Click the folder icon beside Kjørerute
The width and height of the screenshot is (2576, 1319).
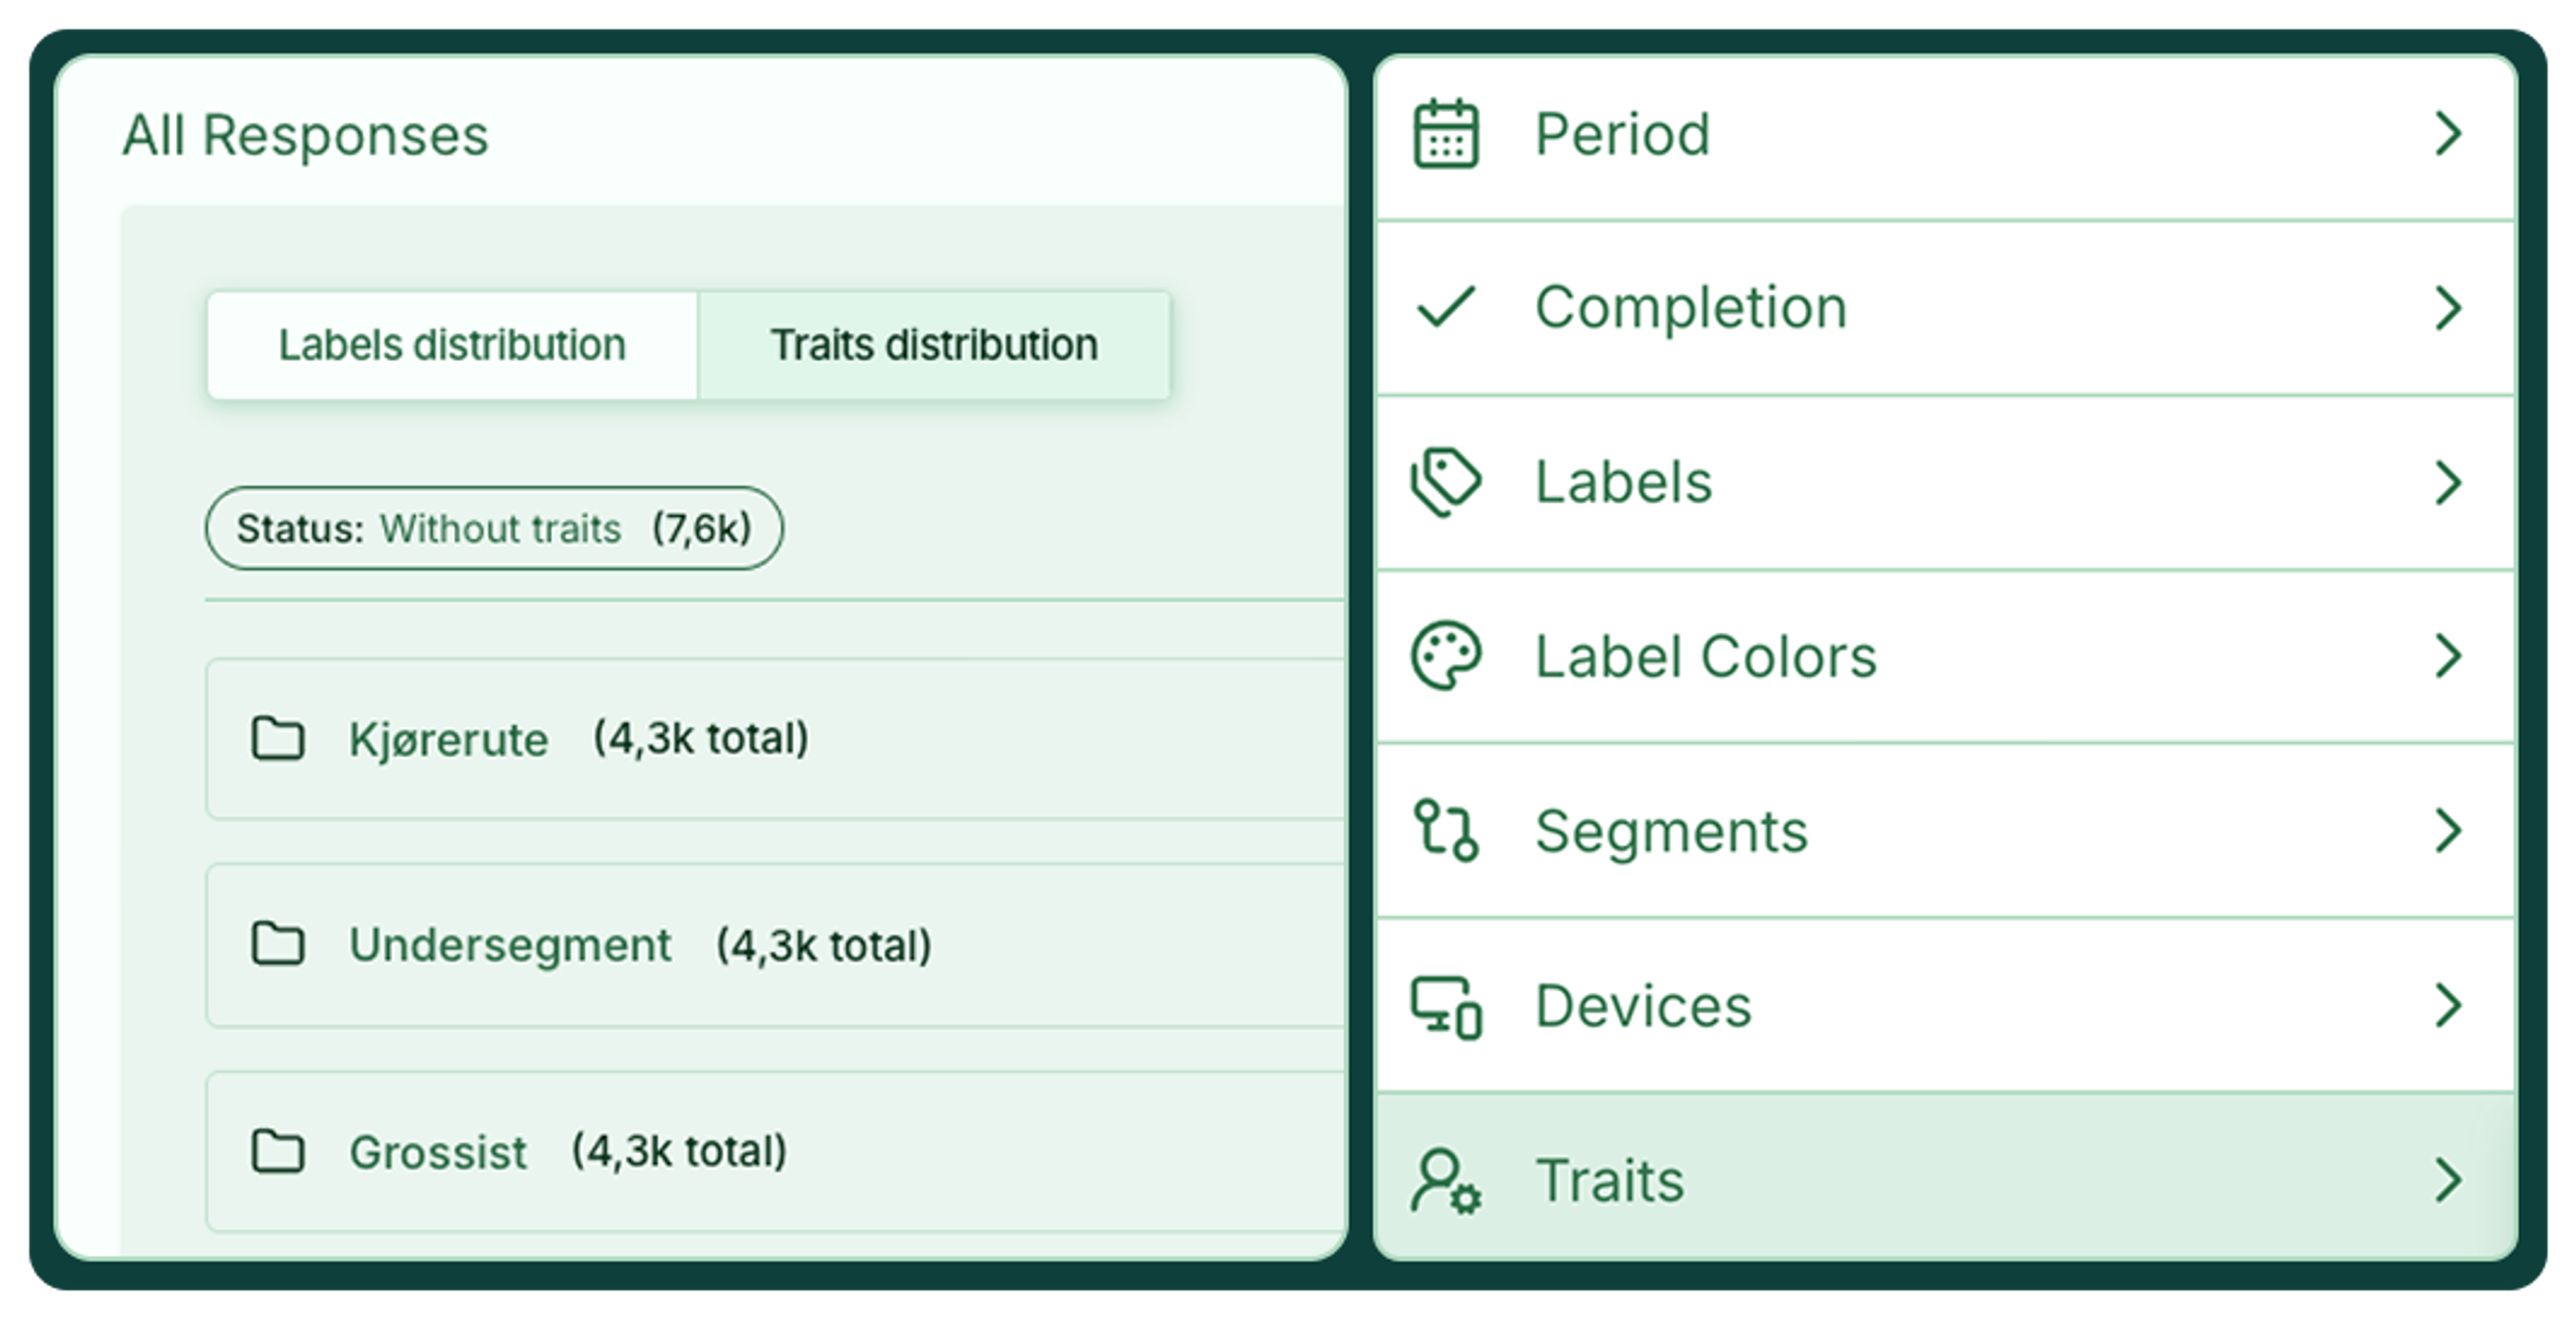[x=277, y=740]
